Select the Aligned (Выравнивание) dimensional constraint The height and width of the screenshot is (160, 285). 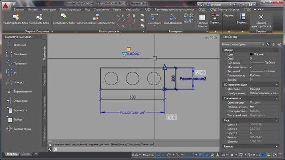coord(173,19)
